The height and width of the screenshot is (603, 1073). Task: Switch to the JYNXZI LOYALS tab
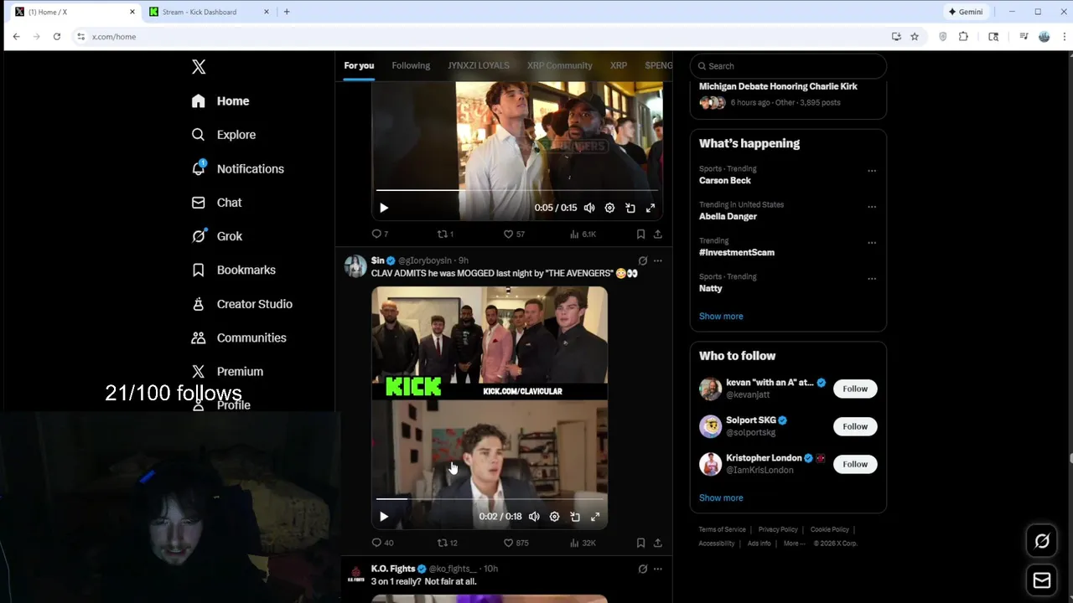(478, 65)
